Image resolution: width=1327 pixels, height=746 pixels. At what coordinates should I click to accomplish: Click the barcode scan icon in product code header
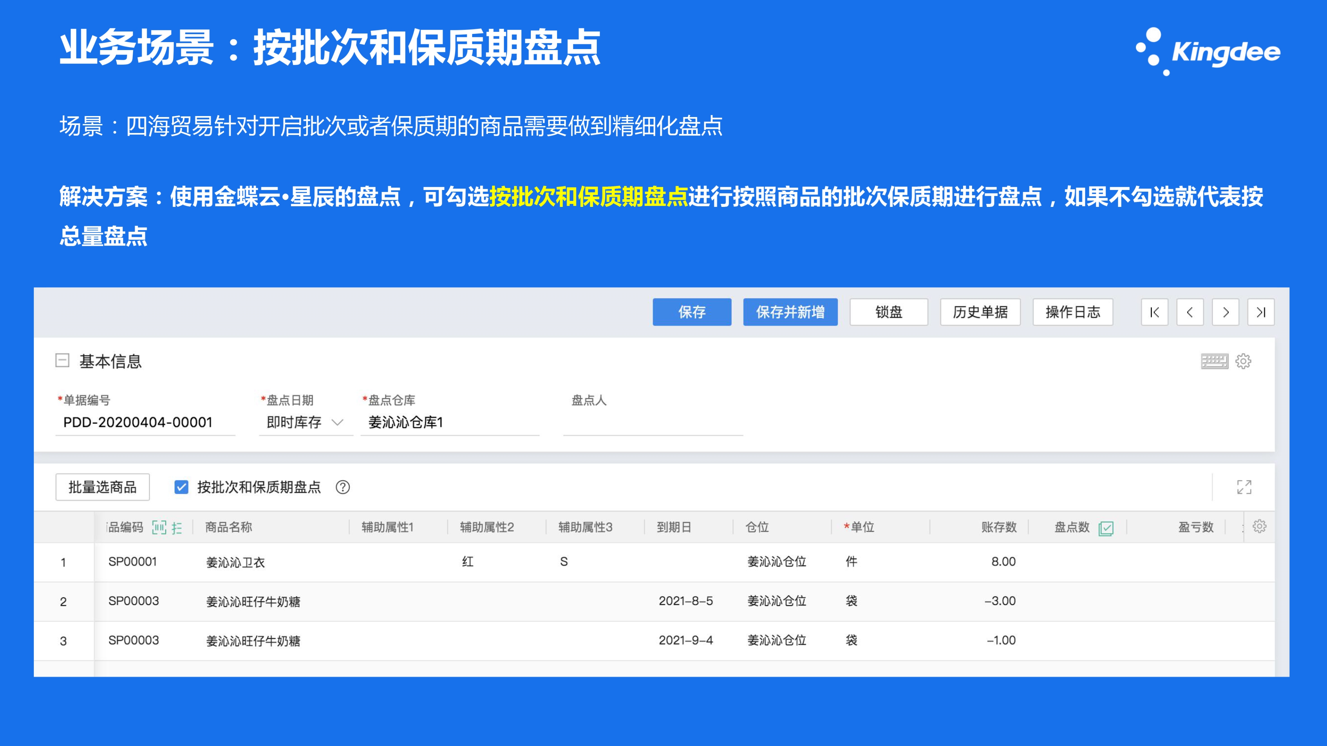coord(159,527)
